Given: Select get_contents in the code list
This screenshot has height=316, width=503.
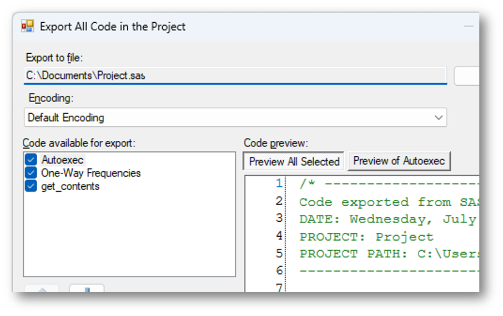Looking at the screenshot, I should (70, 186).
